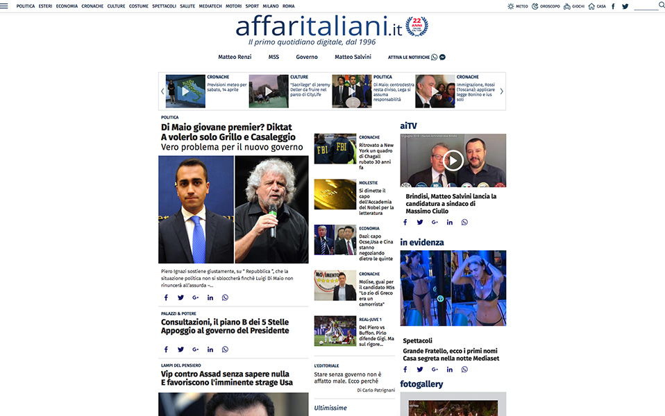
Task: Click the search input field
Action: [x=646, y=6]
